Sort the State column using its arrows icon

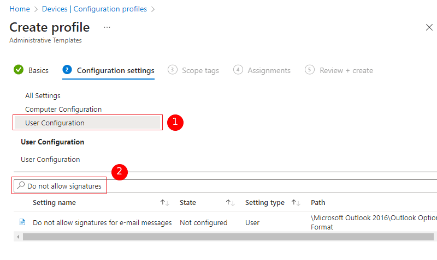pos(230,203)
